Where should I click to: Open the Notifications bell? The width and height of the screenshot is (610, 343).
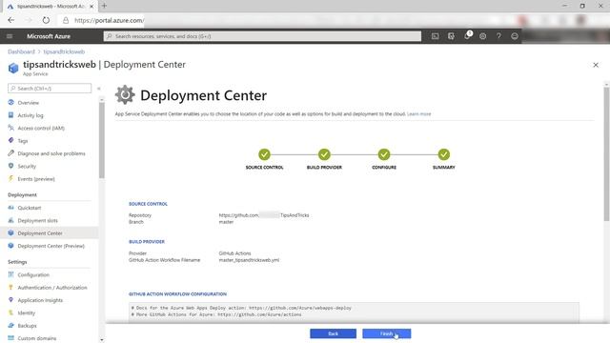pyautogui.click(x=467, y=36)
